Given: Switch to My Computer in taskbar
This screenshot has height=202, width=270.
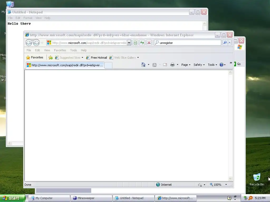Looking at the screenshot, I should point(49,198).
